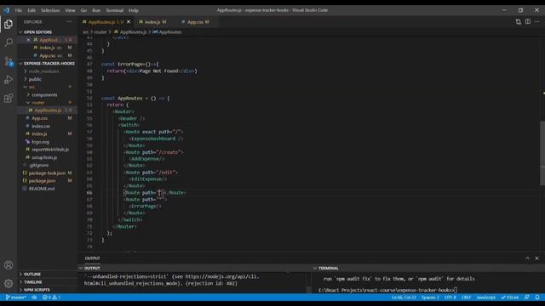This screenshot has height=306, width=545.
Task: Open the Search view icon
Action: click(9, 42)
